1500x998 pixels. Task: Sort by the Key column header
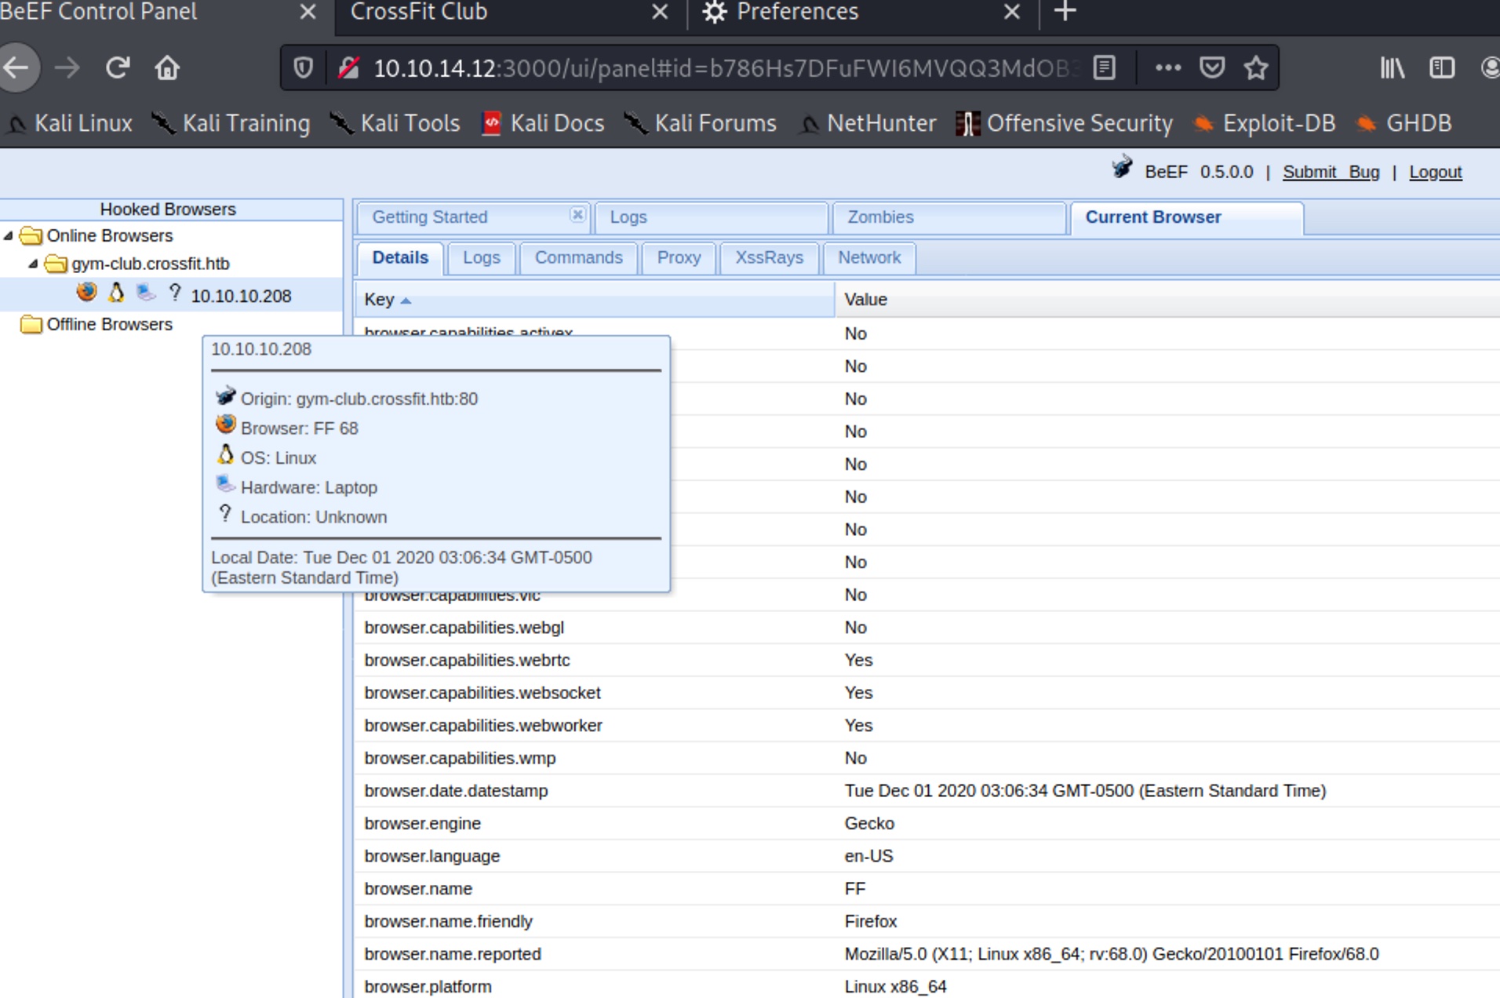tap(595, 300)
